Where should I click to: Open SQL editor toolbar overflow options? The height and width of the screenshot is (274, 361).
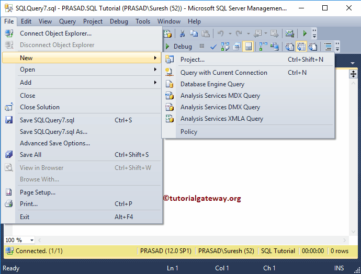pyautogui.click(x=337, y=47)
